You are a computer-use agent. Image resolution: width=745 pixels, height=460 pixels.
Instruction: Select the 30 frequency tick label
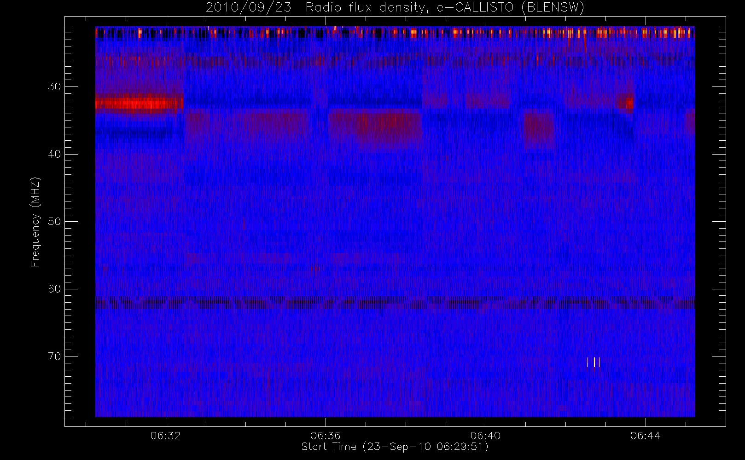pyautogui.click(x=54, y=86)
